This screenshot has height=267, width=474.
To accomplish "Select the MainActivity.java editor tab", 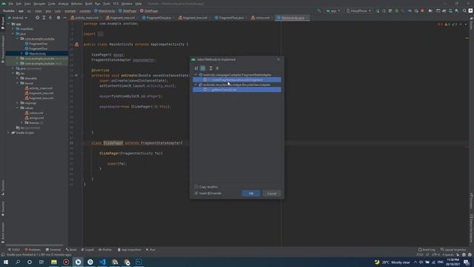I will pyautogui.click(x=293, y=18).
